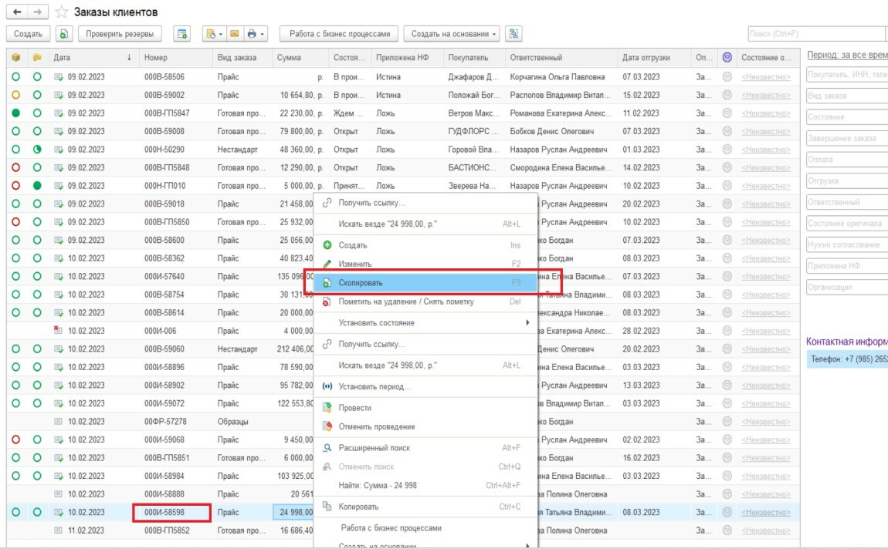This screenshot has height=549, width=888.
Task: Click the <Неизвестно> link in row 000В-58506
Action: (766, 77)
